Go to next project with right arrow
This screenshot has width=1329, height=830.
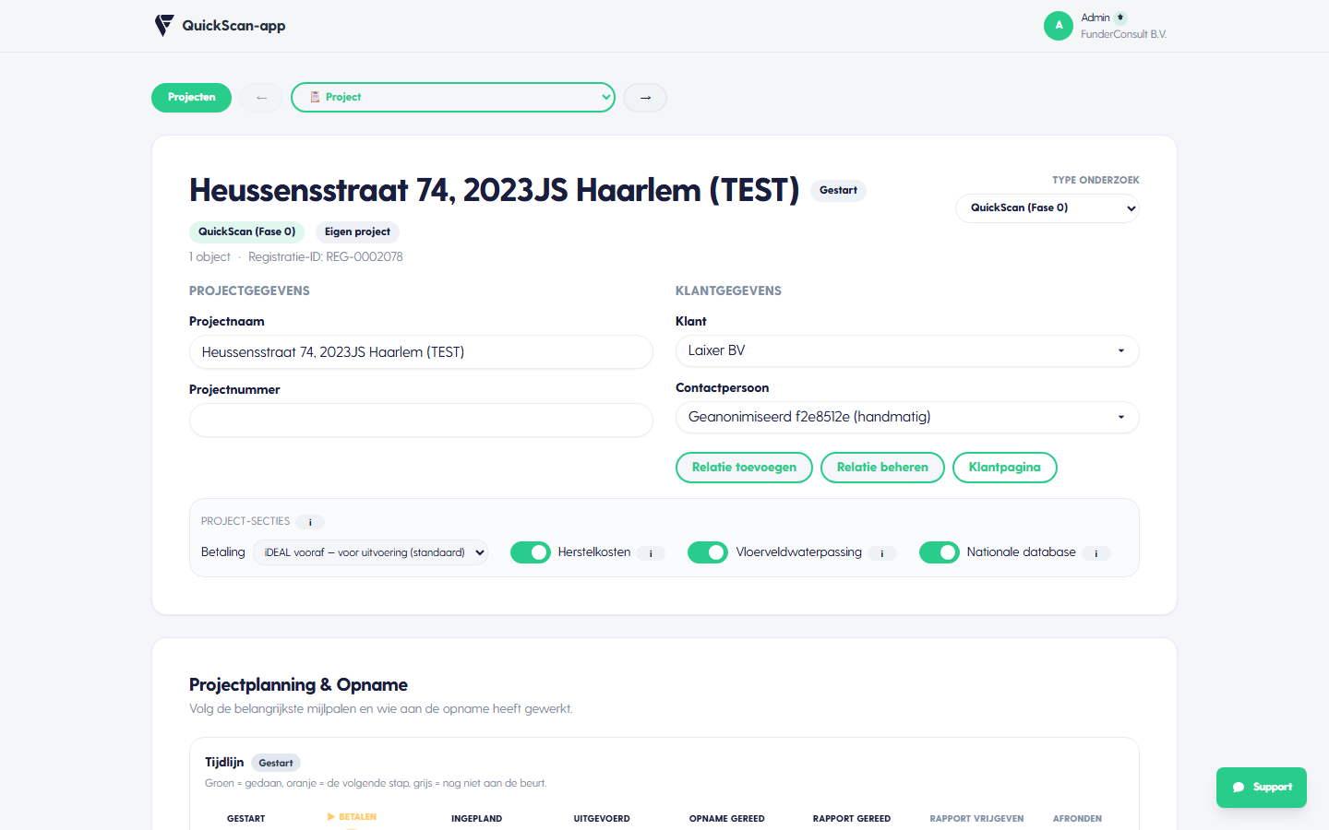click(x=645, y=98)
